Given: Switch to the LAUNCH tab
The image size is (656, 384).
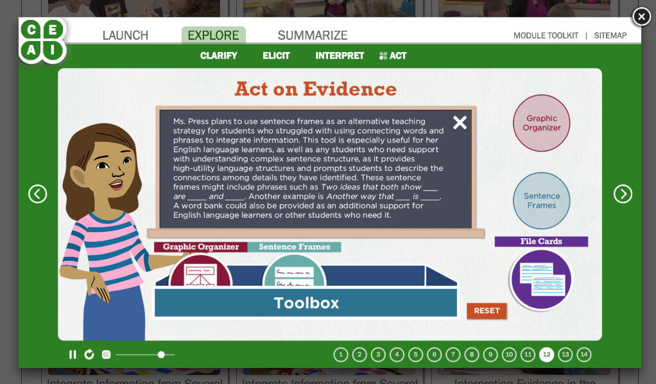Looking at the screenshot, I should [125, 35].
